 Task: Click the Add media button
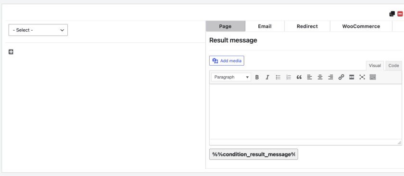pos(227,60)
